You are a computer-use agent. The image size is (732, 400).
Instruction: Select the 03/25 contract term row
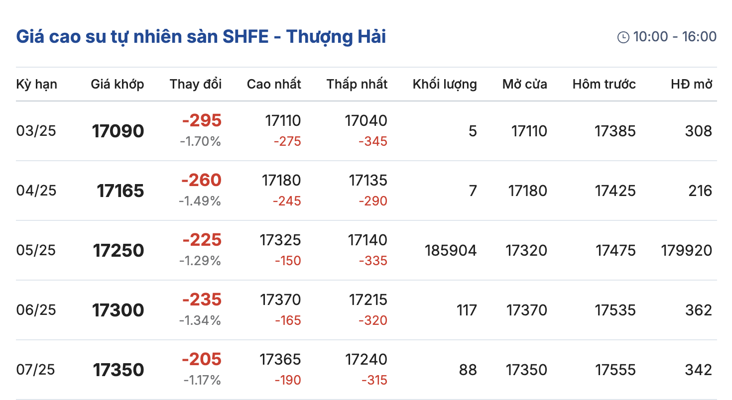point(36,131)
